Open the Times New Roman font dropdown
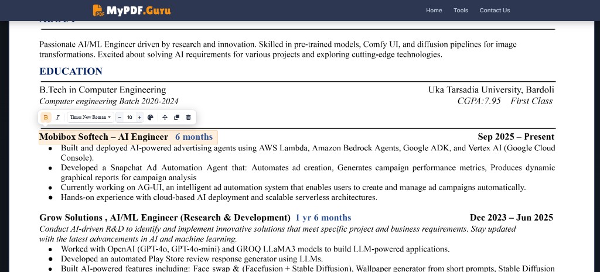 coord(90,117)
